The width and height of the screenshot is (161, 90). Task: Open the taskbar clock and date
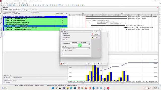coord(155,88)
